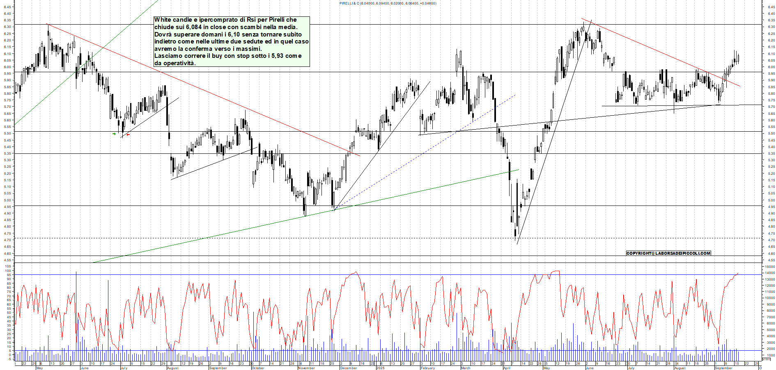Image resolution: width=776 pixels, height=370 pixels.
Task: Click the November label on the date axis
Action: tap(306, 368)
